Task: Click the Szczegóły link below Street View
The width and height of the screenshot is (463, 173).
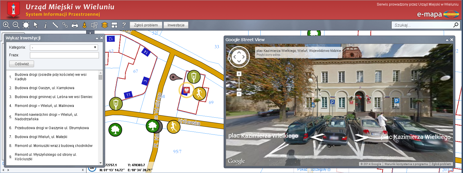Action: tap(321, 169)
